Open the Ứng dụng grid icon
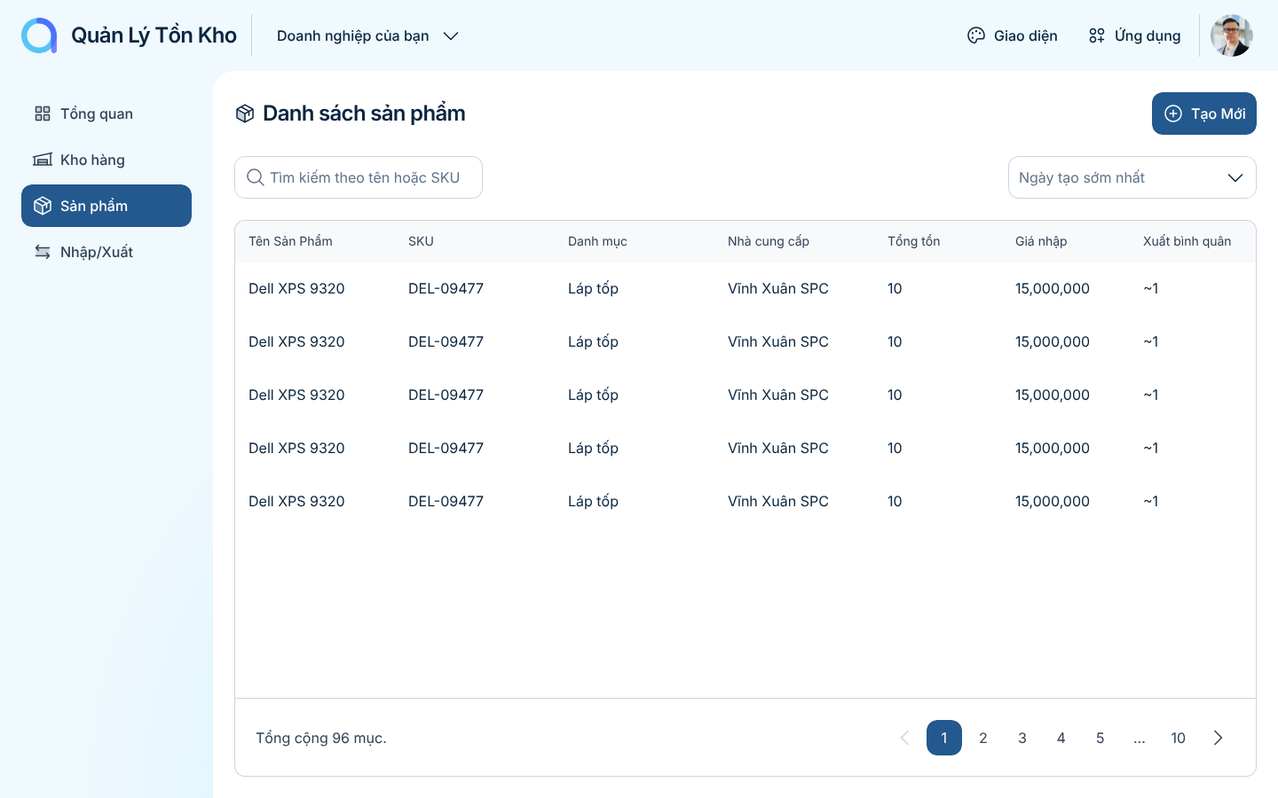This screenshot has height=798, width=1278. pos(1096,35)
